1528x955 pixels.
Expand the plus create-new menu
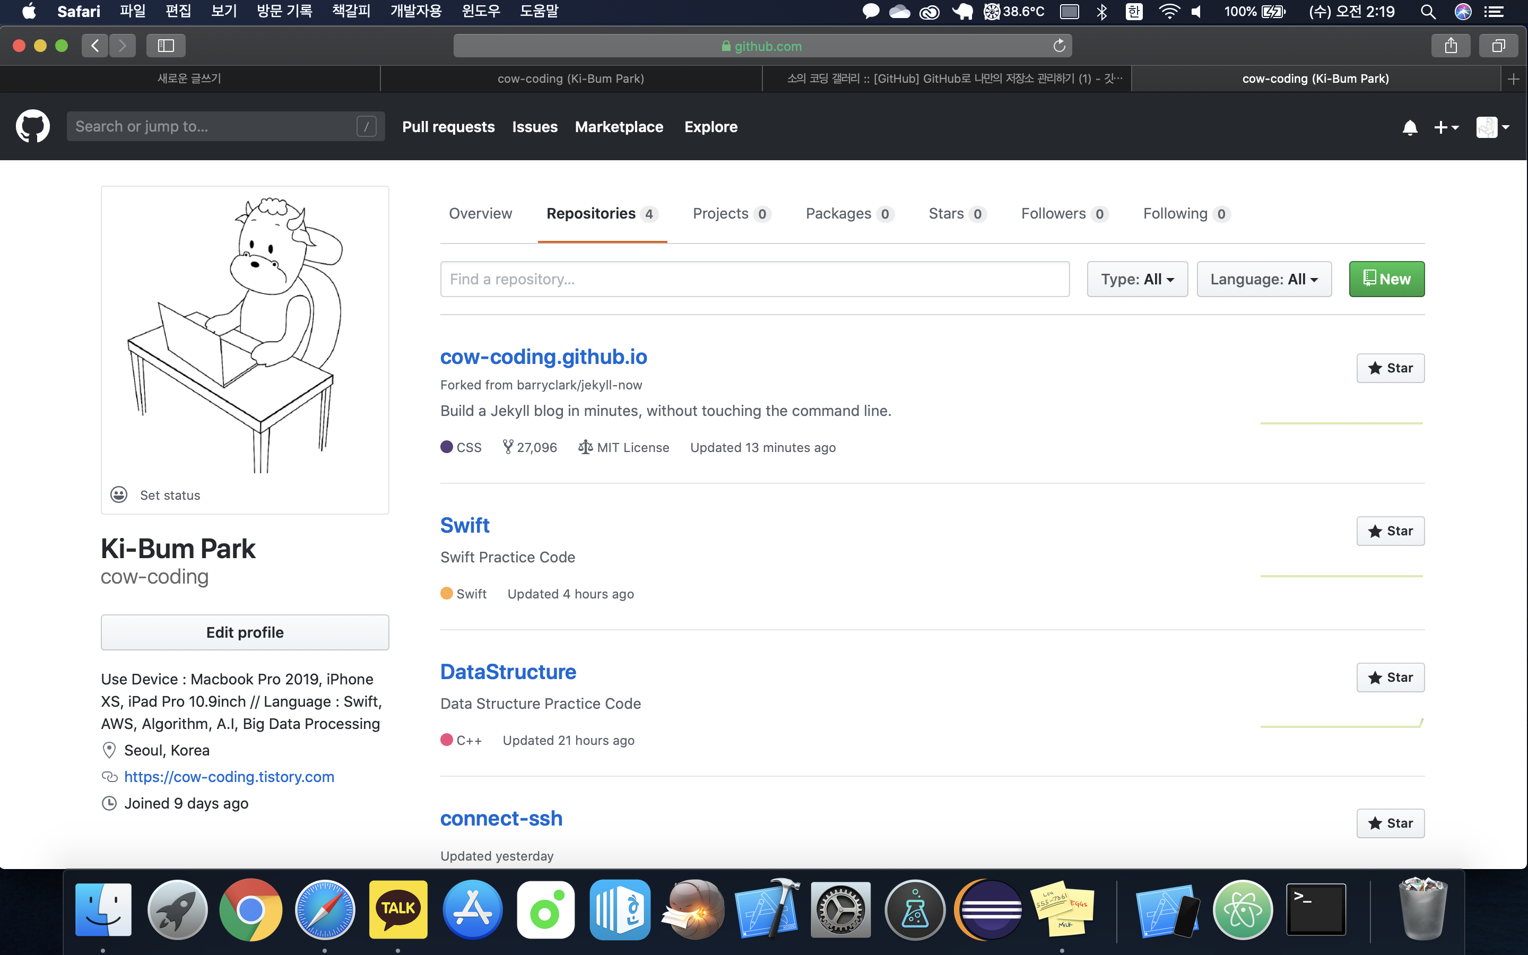point(1446,127)
